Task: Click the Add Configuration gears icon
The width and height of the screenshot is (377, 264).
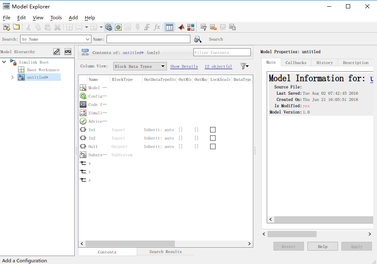Action: (x=109, y=27)
